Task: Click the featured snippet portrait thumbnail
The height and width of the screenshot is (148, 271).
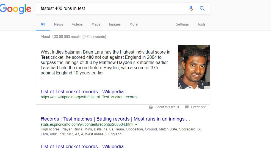Action: click(194, 67)
